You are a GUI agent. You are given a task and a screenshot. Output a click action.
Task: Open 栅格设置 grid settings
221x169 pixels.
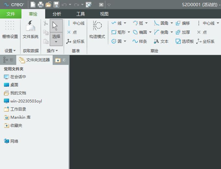point(10,30)
